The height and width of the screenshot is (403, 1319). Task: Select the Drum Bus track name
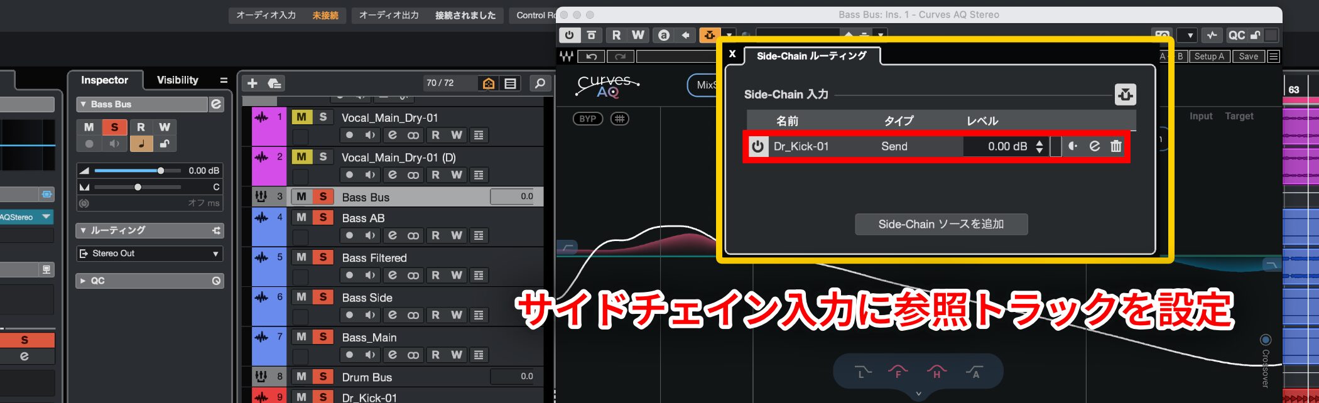pos(367,377)
